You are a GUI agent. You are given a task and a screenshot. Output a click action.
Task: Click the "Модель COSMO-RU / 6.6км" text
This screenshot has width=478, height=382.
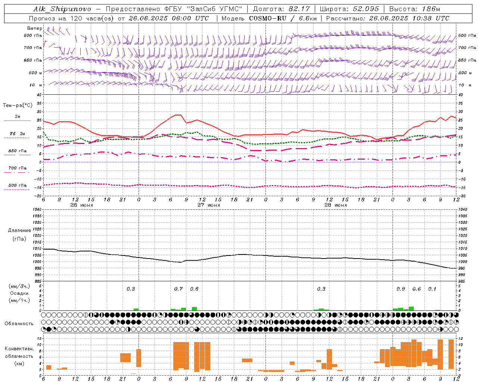pos(269,18)
